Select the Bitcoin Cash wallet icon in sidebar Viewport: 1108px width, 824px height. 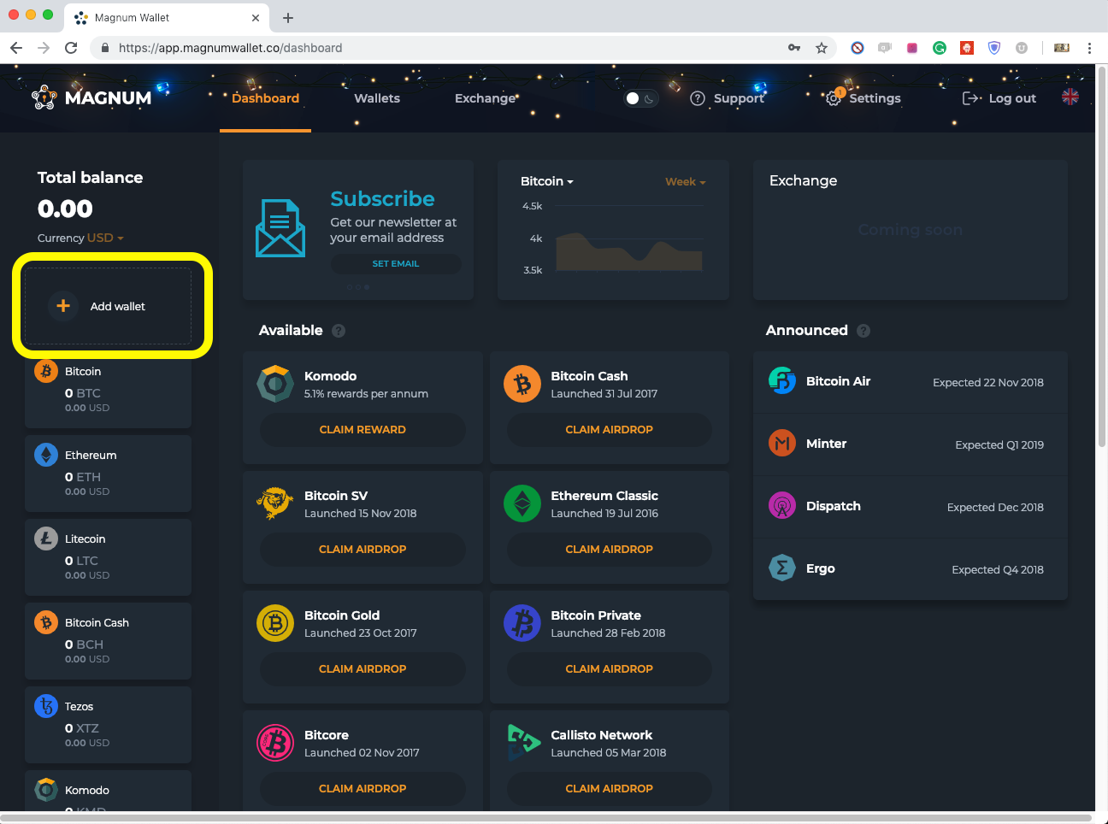tap(46, 622)
